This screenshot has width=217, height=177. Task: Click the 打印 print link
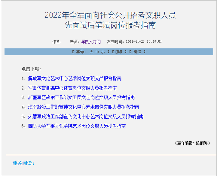pos(118,52)
